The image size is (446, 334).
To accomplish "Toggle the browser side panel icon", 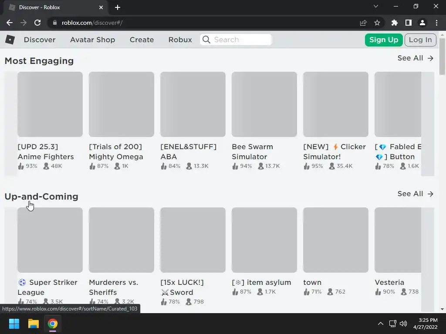I will 408,23.
